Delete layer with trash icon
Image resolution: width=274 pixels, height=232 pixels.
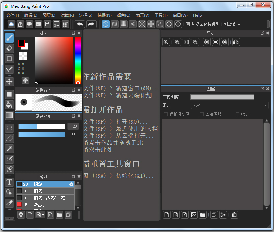tap(234, 215)
